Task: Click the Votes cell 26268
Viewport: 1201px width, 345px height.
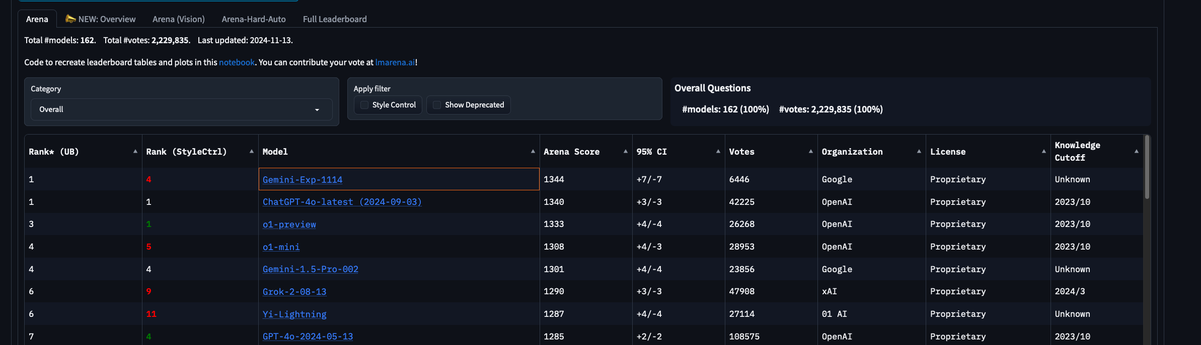Action: tap(771, 224)
